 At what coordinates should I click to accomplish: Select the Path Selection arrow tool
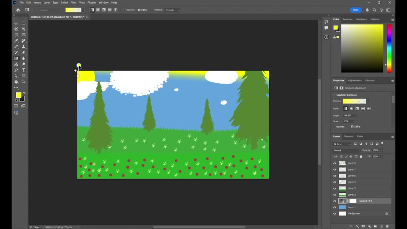16,76
